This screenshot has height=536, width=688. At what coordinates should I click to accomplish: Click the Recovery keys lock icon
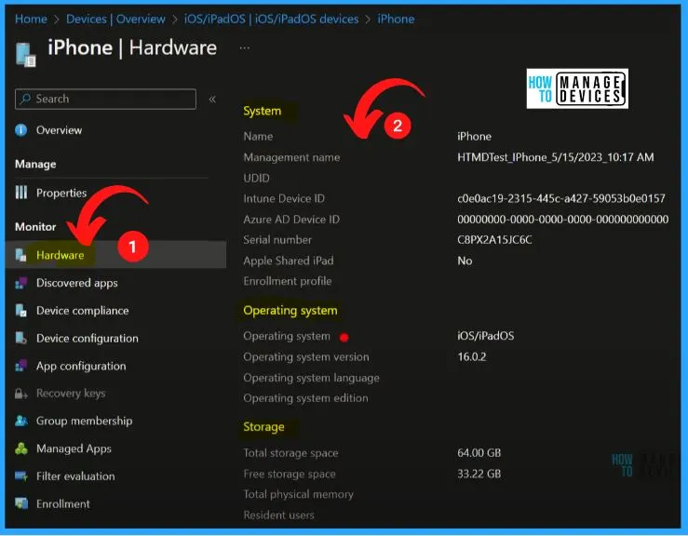pos(20,394)
